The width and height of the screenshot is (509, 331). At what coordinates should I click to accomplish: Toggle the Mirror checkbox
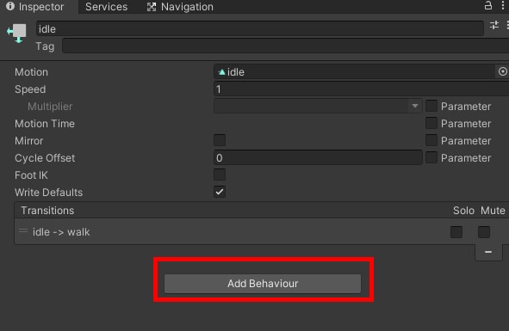pyautogui.click(x=220, y=140)
